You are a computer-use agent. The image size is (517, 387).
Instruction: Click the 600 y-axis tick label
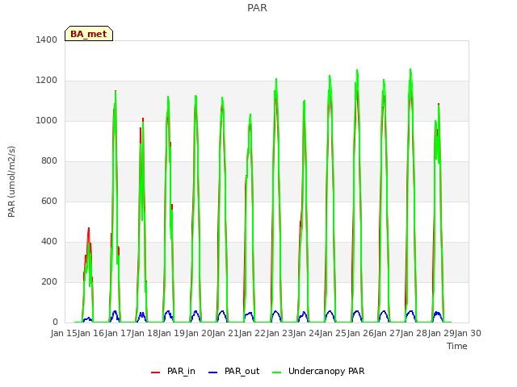click(49, 201)
